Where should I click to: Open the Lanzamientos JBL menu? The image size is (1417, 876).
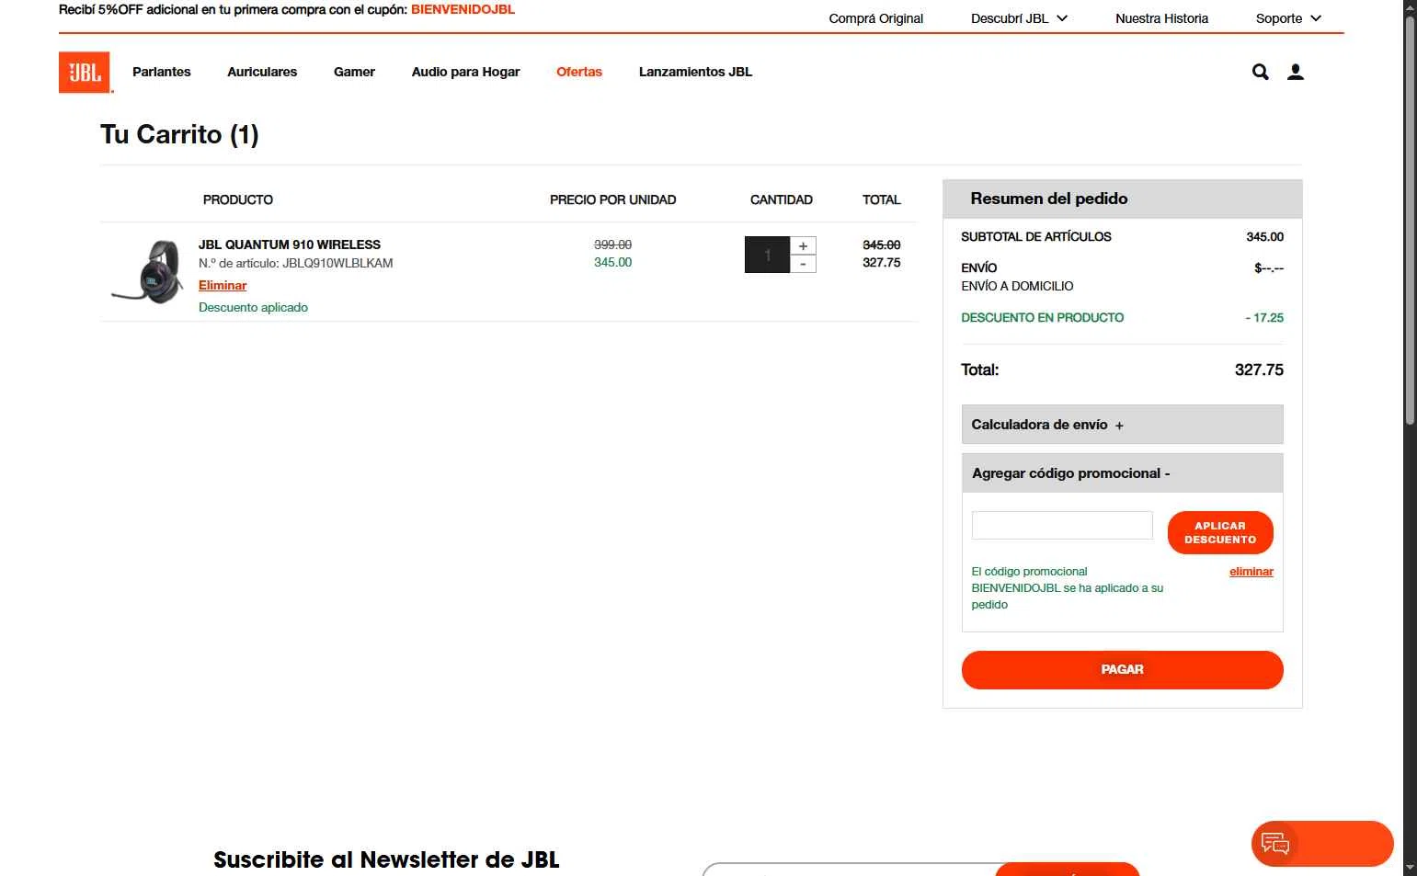(x=695, y=72)
